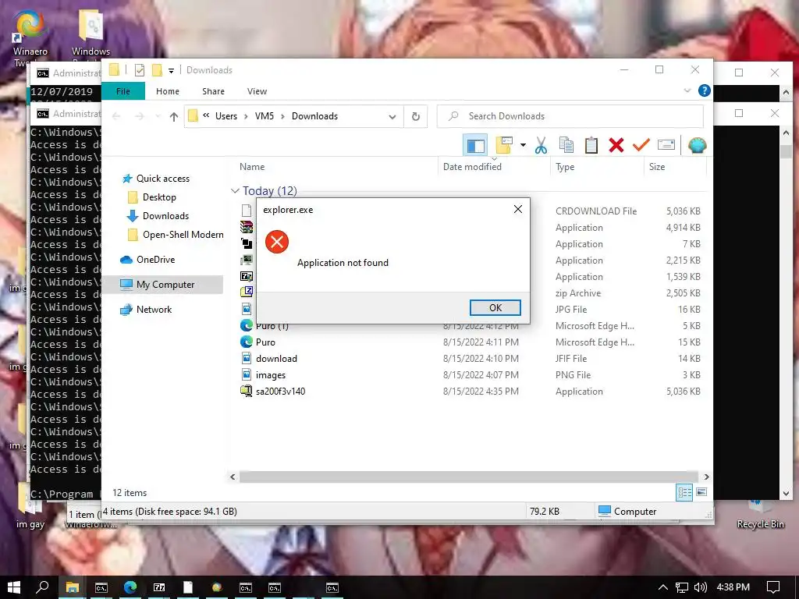Select Users in the address breadcrumb
The width and height of the screenshot is (799, 599).
(x=226, y=116)
